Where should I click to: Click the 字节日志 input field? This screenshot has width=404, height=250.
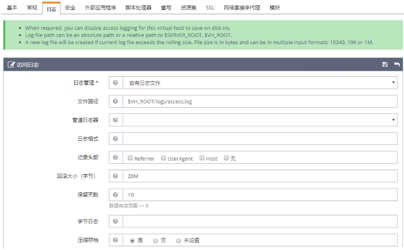click(260, 221)
